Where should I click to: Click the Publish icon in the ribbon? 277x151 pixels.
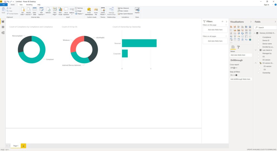(x=137, y=10)
